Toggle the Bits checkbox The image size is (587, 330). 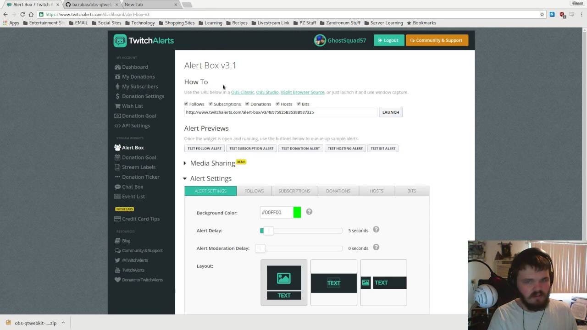pos(299,104)
